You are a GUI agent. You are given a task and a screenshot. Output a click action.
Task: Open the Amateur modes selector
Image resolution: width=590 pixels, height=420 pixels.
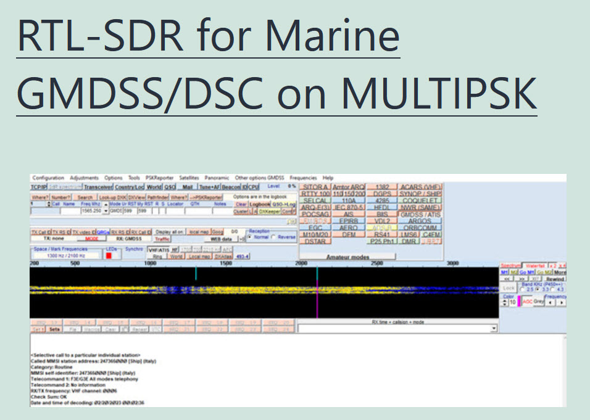[347, 257]
